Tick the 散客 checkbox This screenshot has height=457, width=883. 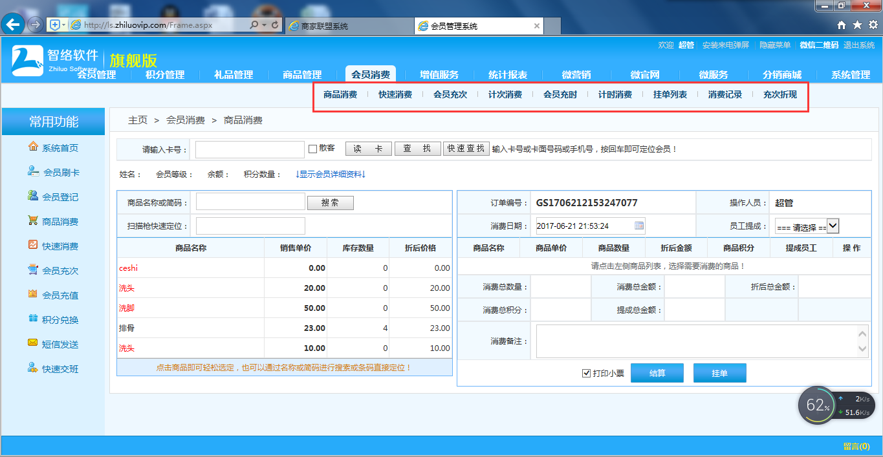pos(312,149)
